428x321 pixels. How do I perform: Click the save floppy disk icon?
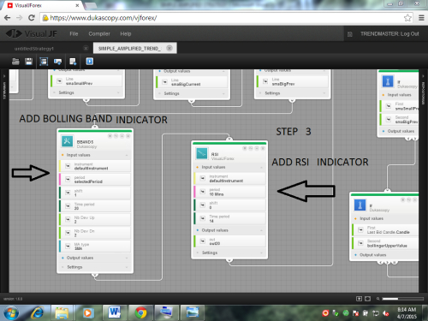(29, 62)
